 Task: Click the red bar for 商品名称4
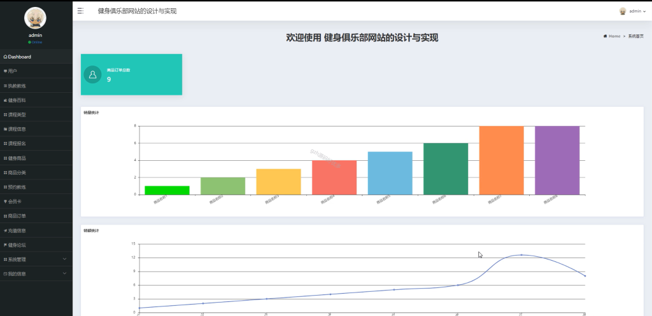click(x=334, y=177)
